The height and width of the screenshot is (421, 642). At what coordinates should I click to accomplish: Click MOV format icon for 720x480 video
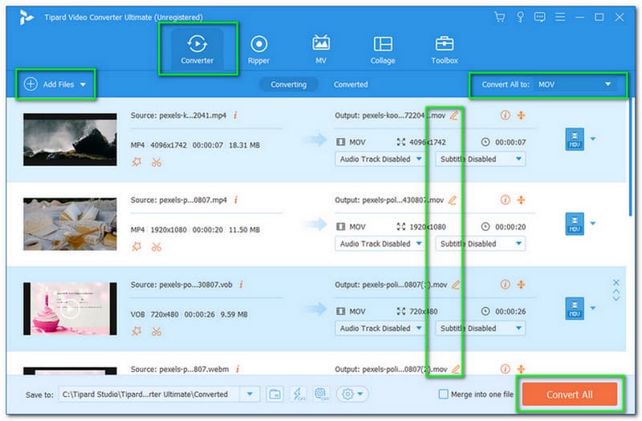coord(575,309)
